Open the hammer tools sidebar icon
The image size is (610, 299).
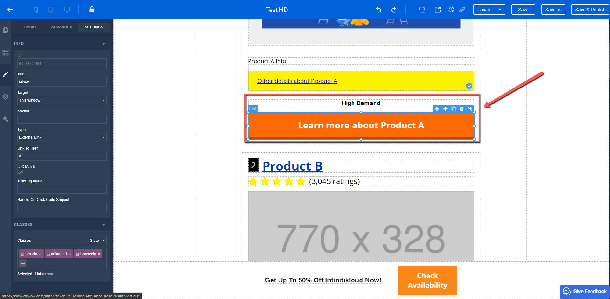pyautogui.click(x=5, y=119)
